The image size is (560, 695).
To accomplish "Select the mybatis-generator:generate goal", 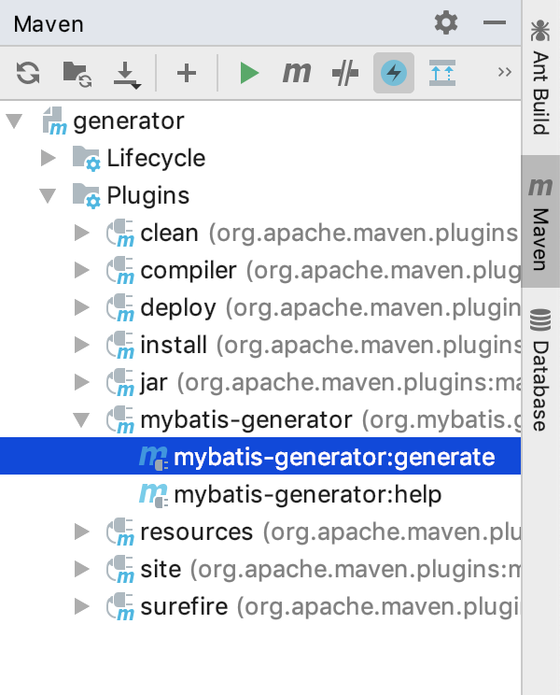I will pyautogui.click(x=333, y=457).
